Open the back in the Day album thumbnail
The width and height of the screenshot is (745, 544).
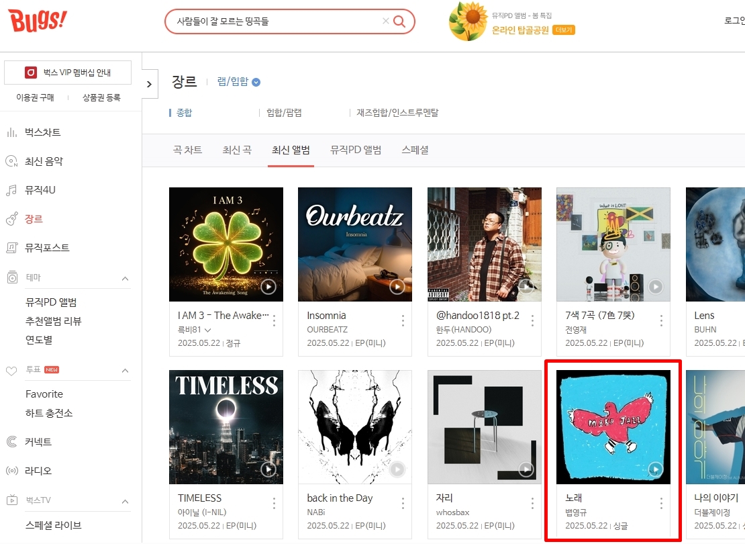pos(355,427)
